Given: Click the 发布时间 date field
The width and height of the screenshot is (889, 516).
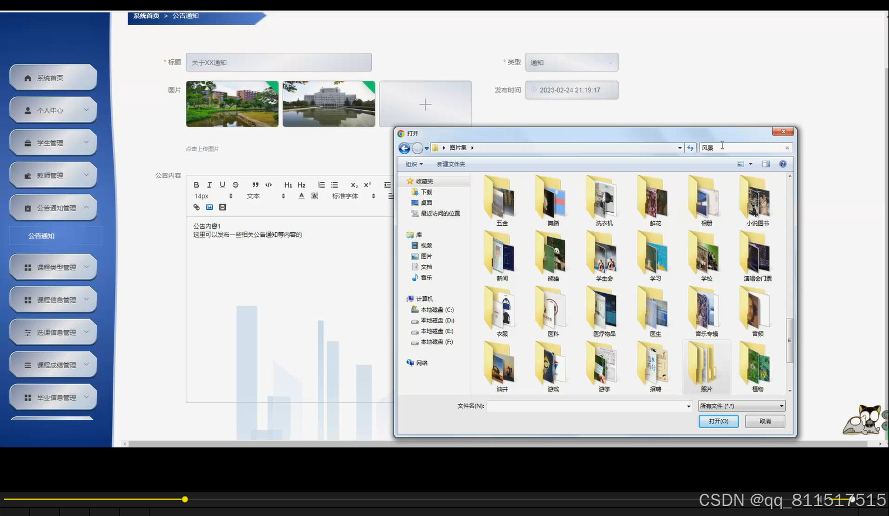Looking at the screenshot, I should click(x=572, y=90).
